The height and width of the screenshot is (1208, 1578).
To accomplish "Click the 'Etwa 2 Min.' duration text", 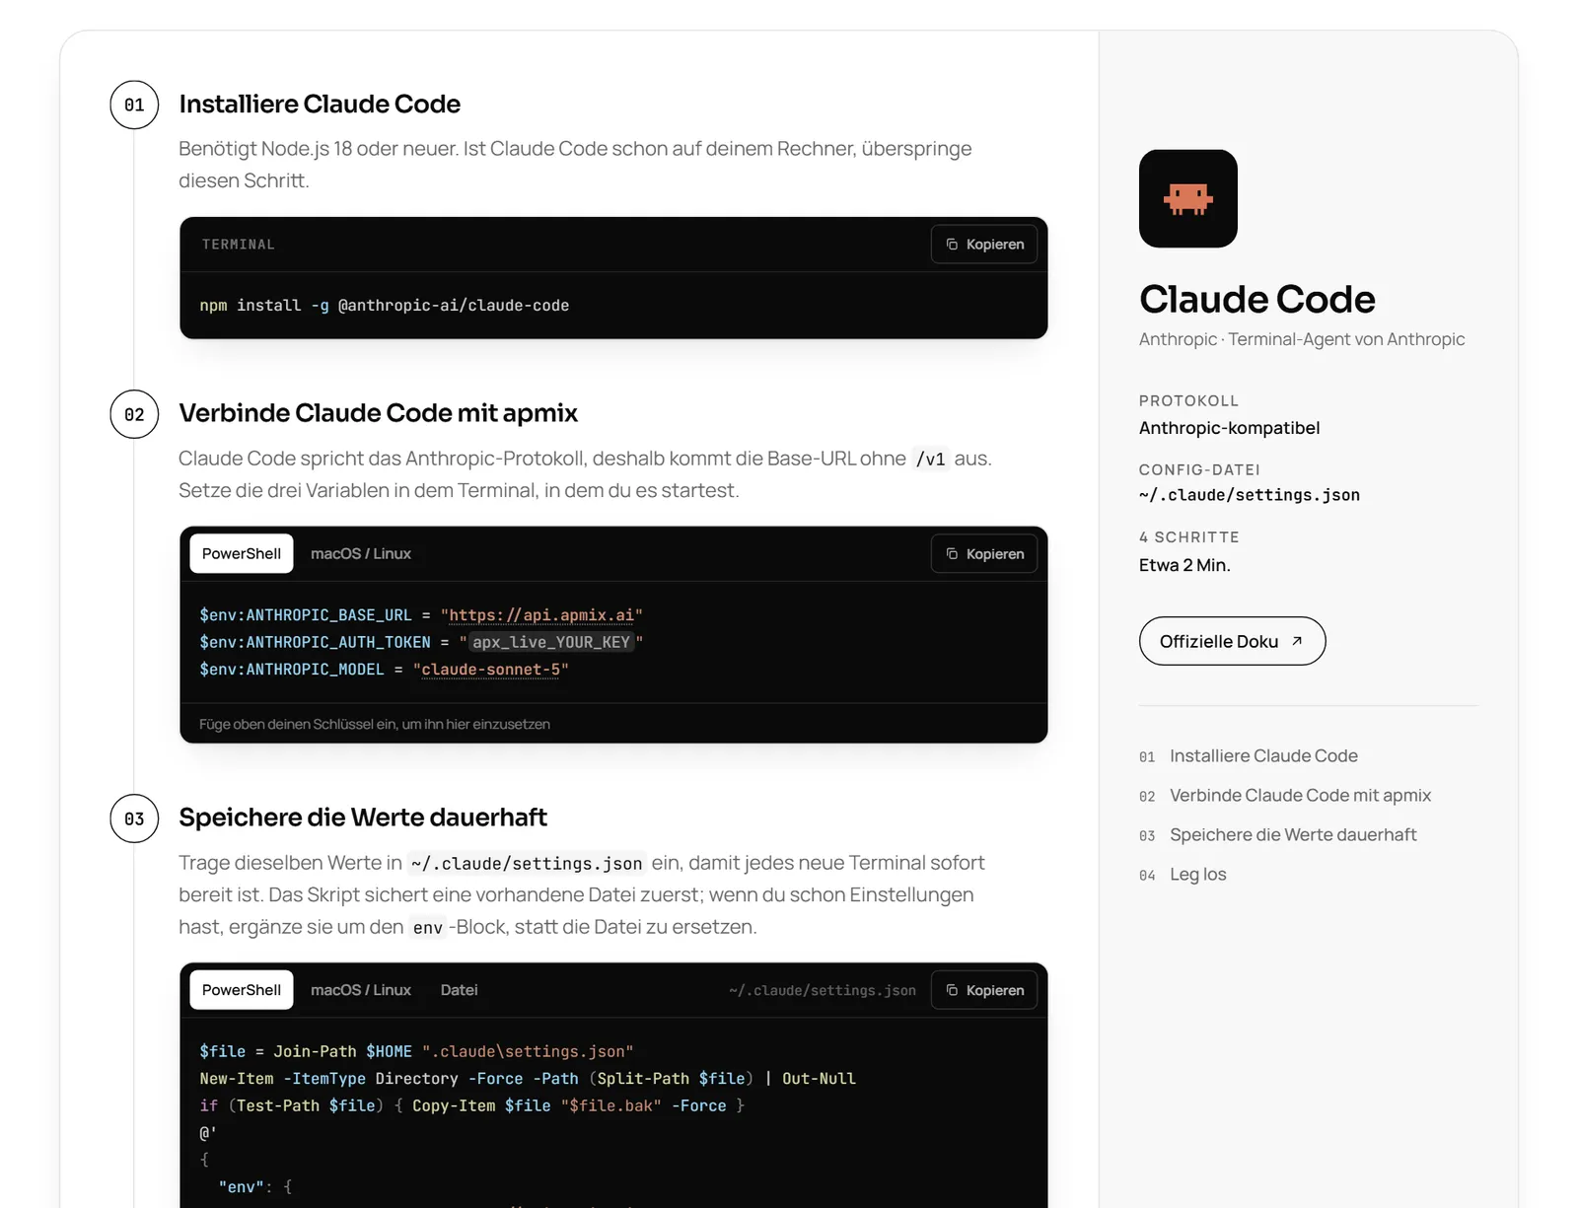I will 1184,565.
